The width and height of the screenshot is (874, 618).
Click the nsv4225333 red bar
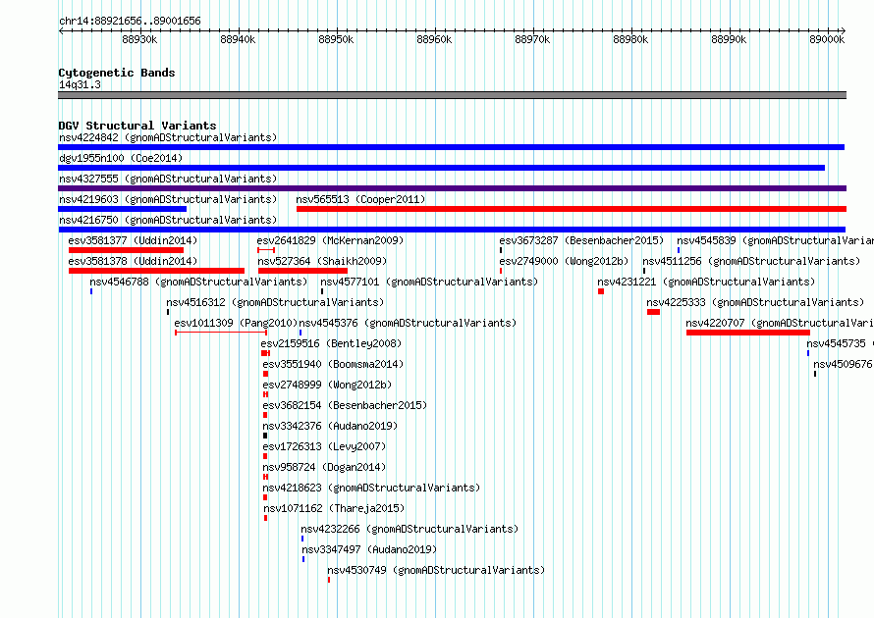(x=653, y=312)
